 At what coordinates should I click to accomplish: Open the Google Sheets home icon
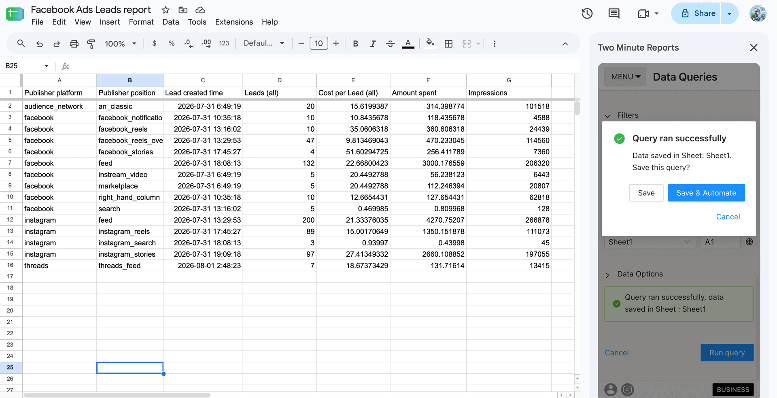tap(15, 14)
